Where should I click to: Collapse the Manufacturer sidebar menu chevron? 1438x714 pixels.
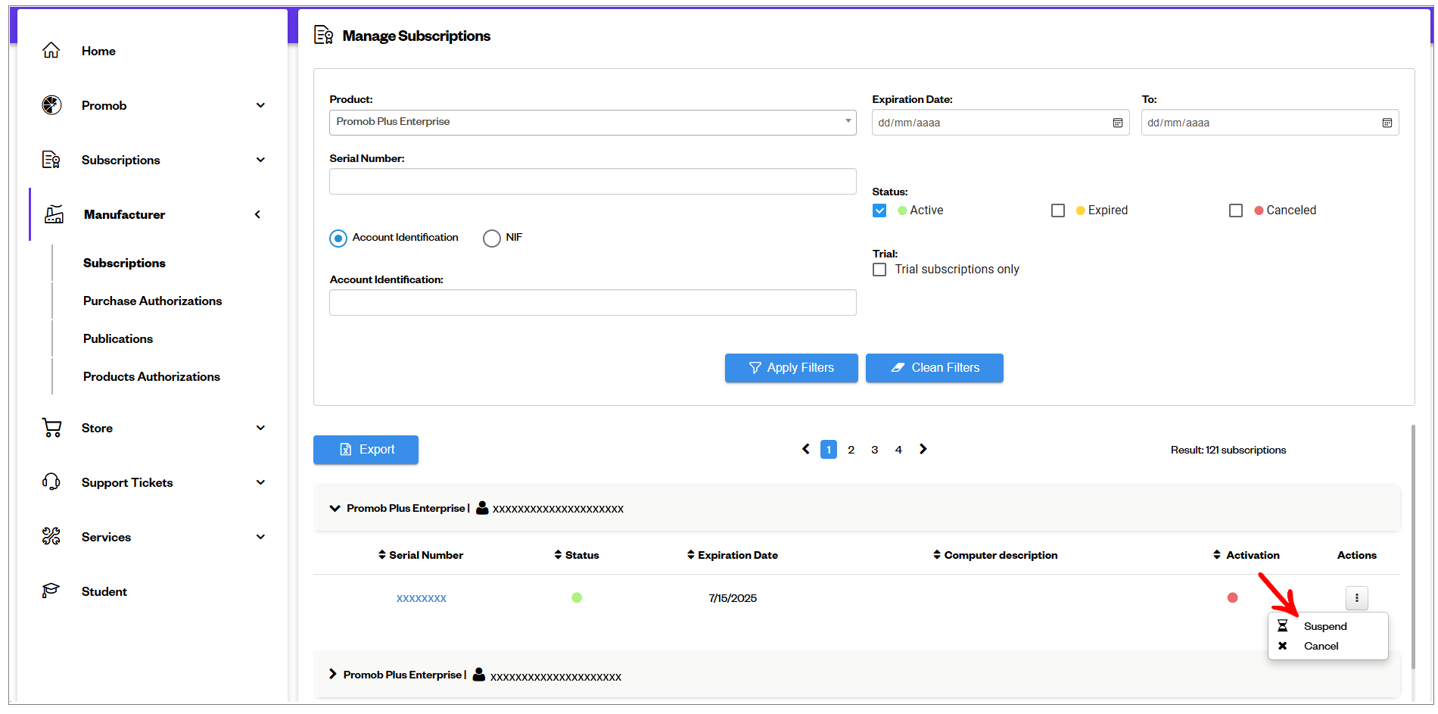[257, 214]
